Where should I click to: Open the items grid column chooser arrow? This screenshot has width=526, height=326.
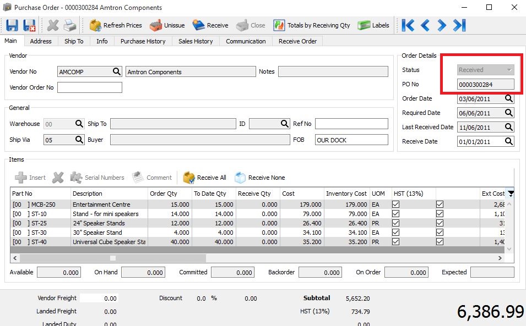click(511, 194)
